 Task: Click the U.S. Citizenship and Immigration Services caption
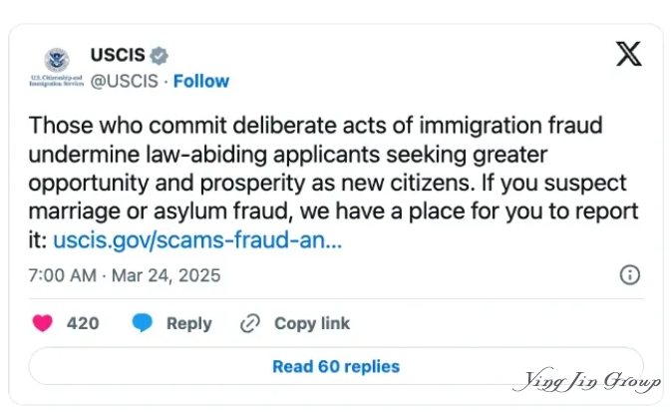[57, 80]
